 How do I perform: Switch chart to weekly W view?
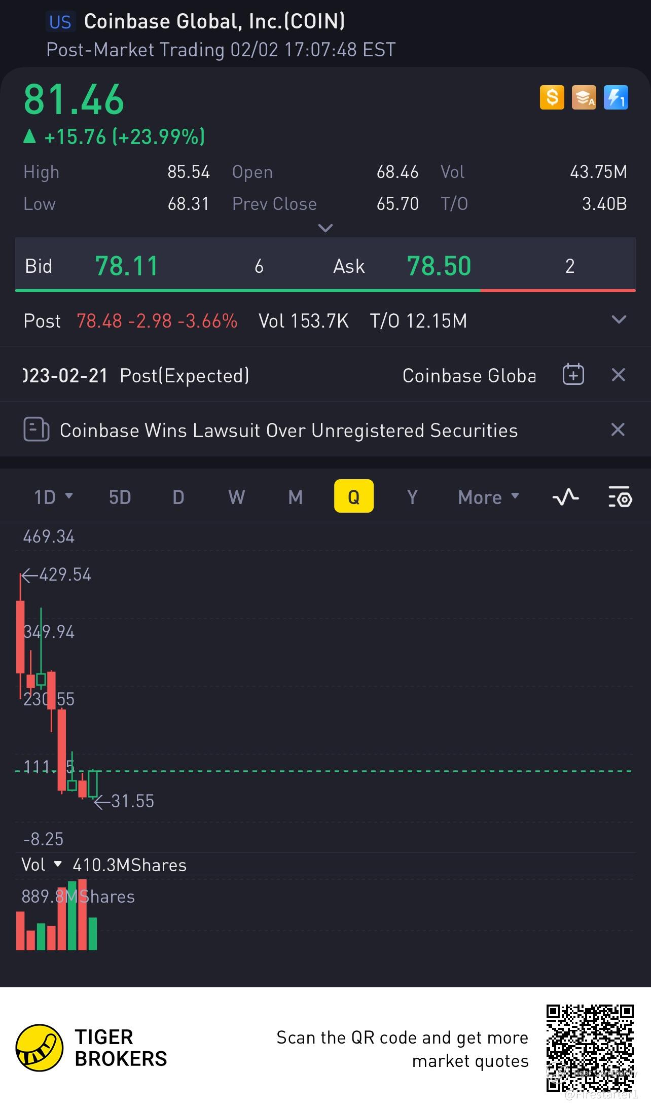[236, 497]
